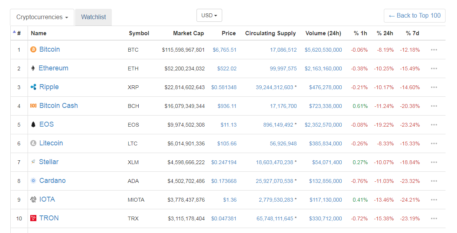
Task: Sort by the Symbol column header
Action: tap(139, 33)
